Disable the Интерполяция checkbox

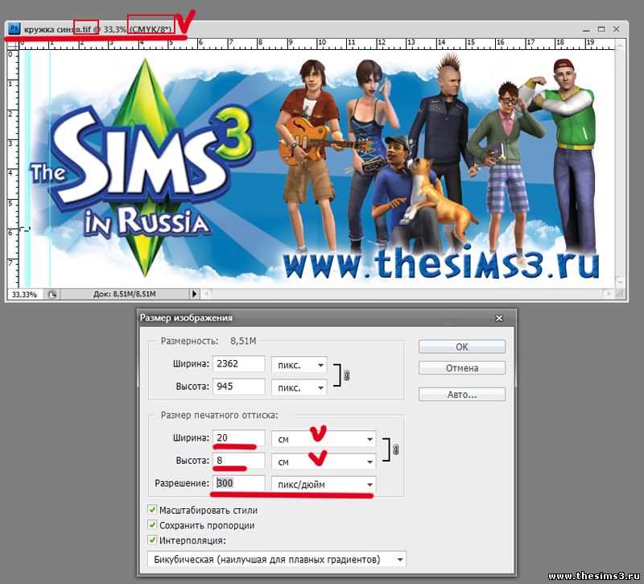(x=153, y=541)
